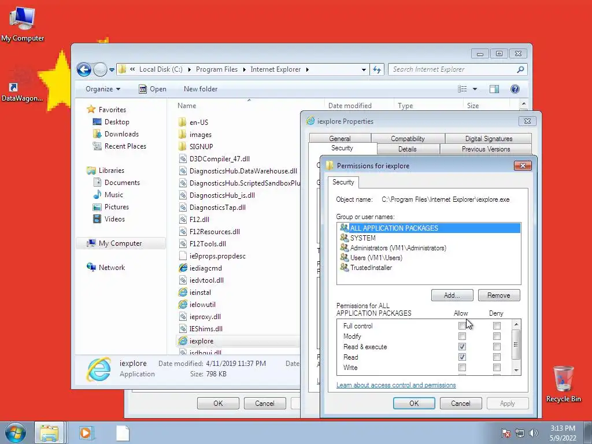Open Details tab
Viewport: 592px width, 444px height.
tap(408, 149)
